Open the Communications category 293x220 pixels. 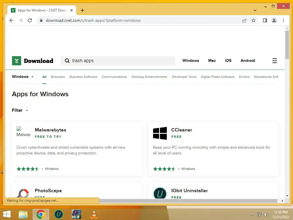pyautogui.click(x=114, y=77)
